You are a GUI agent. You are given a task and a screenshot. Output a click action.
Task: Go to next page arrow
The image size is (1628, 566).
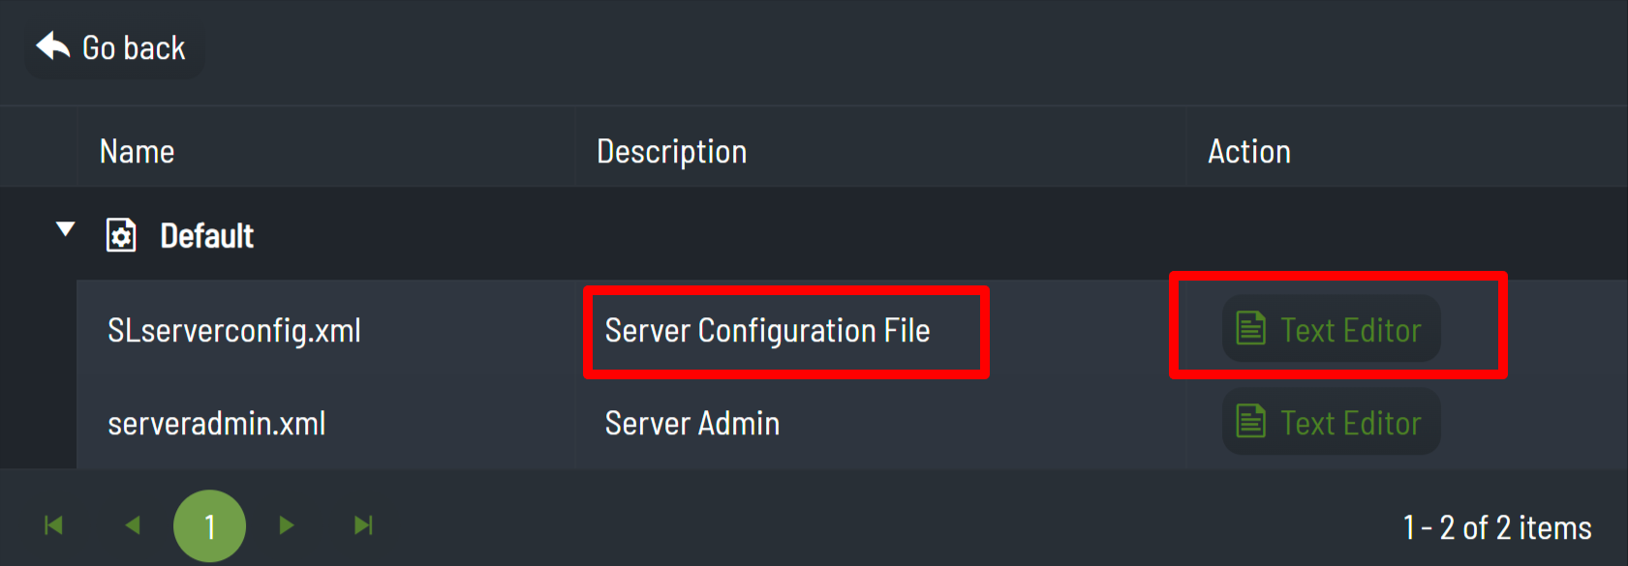[x=287, y=525]
